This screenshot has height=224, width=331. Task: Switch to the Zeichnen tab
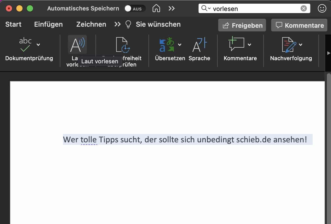point(91,25)
